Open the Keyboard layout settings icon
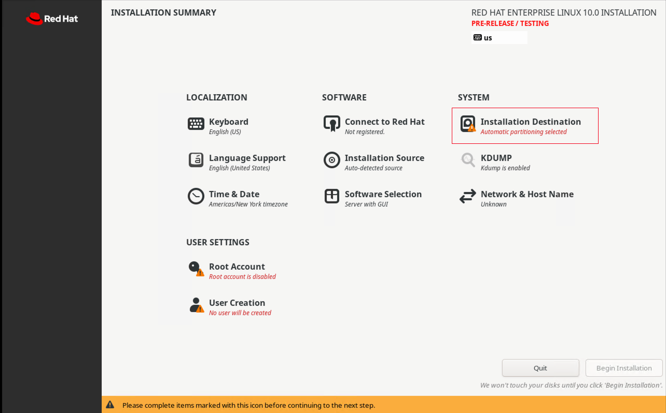The height and width of the screenshot is (413, 666). tap(196, 124)
